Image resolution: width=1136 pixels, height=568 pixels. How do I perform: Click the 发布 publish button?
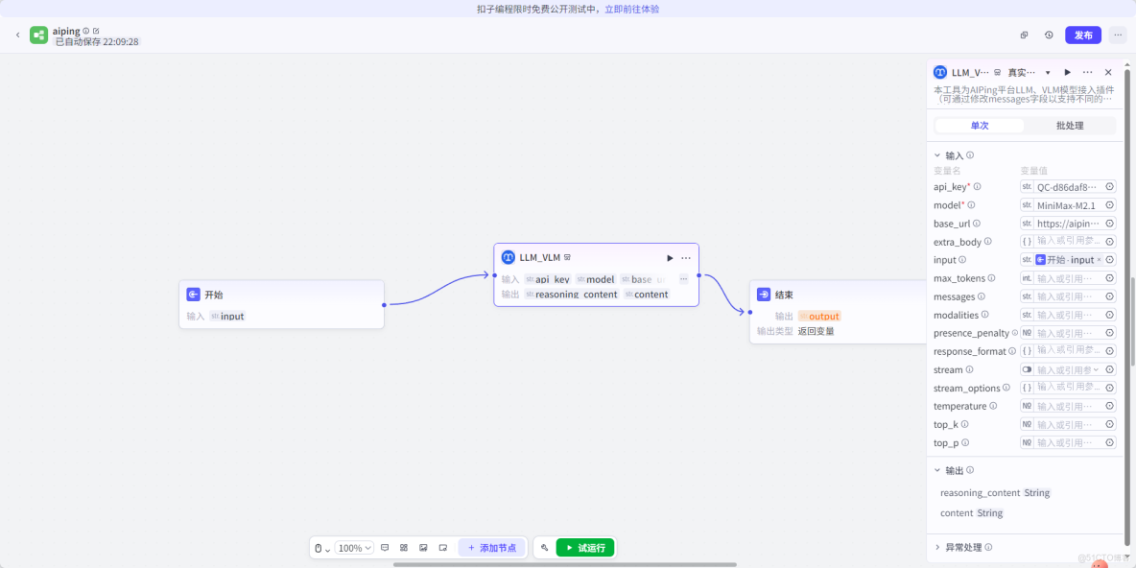pos(1082,34)
